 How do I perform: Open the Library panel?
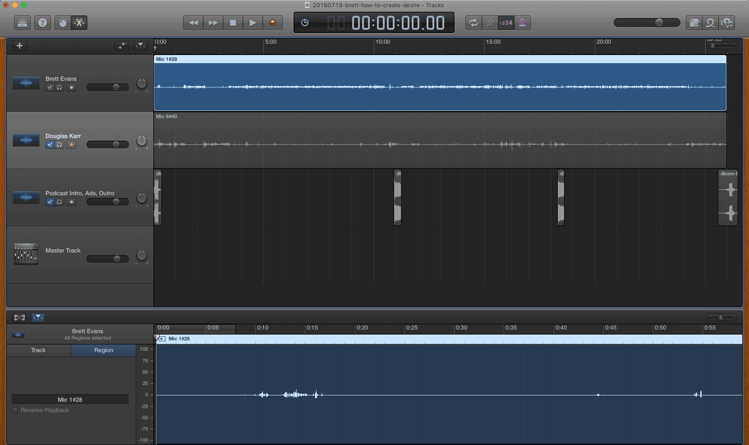click(x=22, y=23)
